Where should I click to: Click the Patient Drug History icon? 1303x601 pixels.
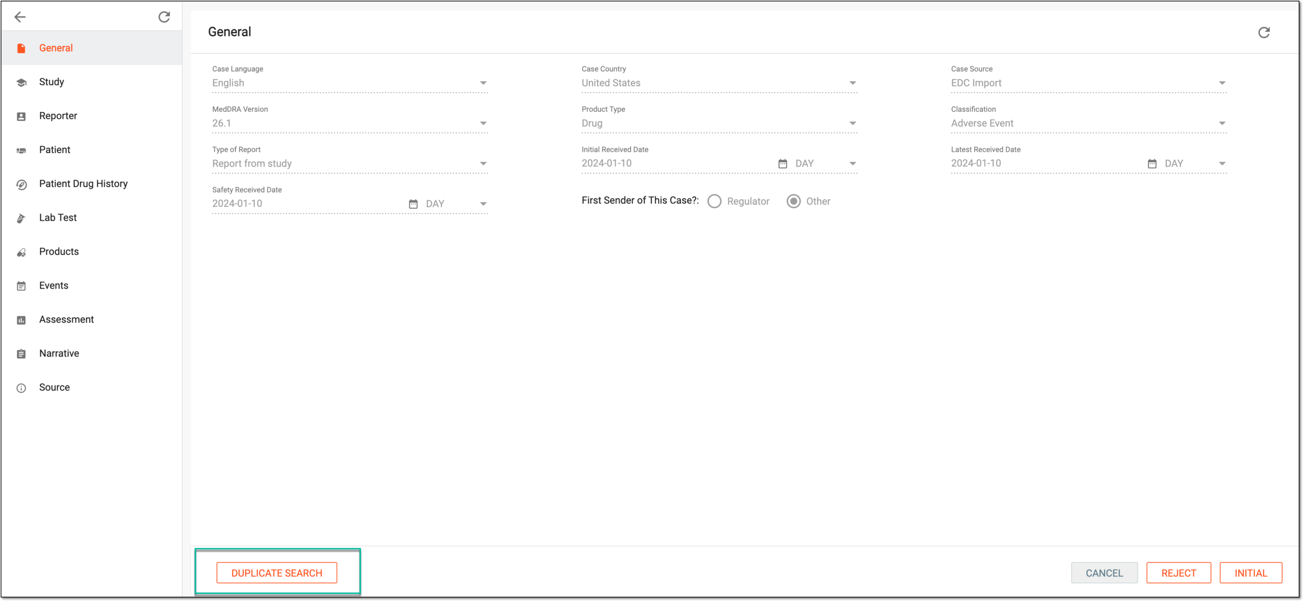coord(21,184)
